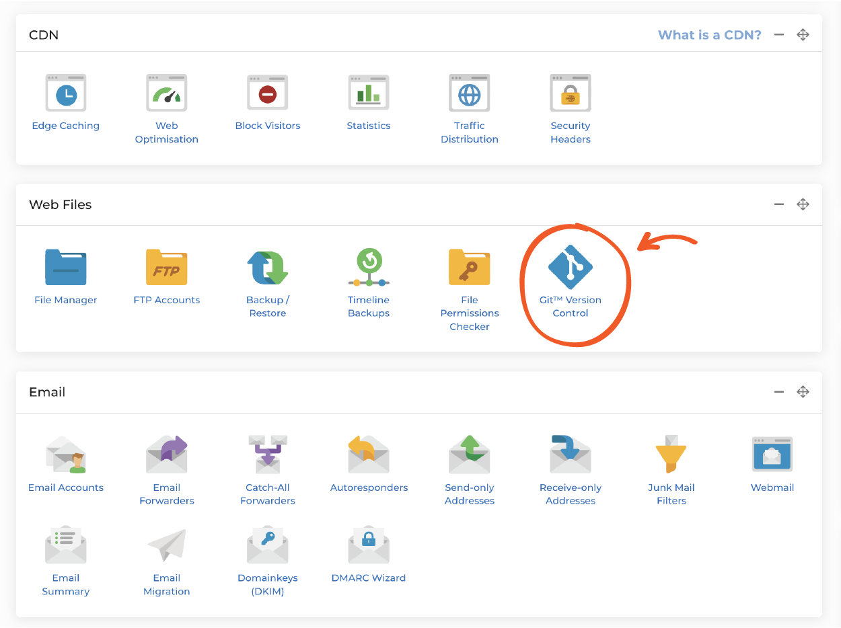The image size is (841, 628).
Task: Open the Receive-only Addresses icon
Action: (x=571, y=455)
